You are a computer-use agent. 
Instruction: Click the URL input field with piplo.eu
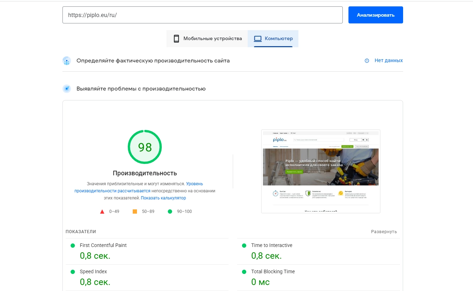click(202, 15)
